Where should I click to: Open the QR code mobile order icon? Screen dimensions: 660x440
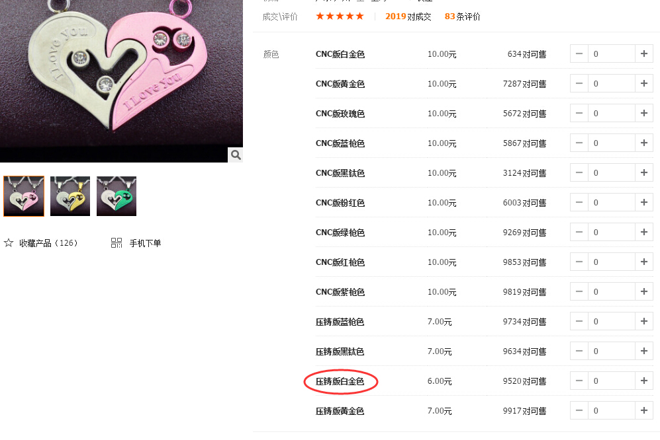point(116,243)
